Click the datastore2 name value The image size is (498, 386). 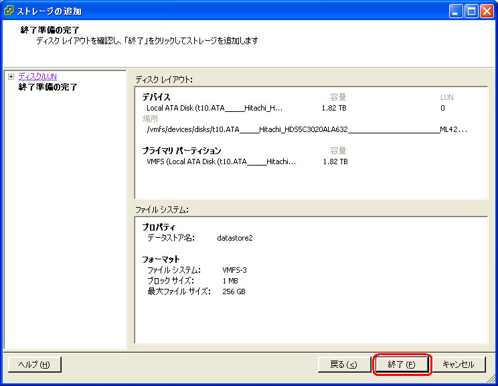pyautogui.click(x=235, y=238)
